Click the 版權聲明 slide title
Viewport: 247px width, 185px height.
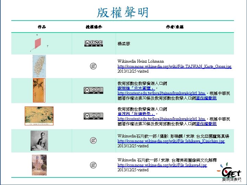pos(122,12)
